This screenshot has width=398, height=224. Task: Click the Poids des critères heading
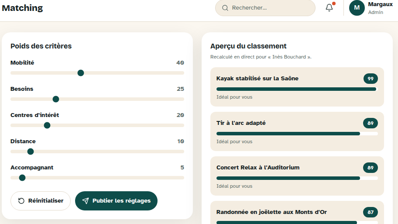[41, 46]
